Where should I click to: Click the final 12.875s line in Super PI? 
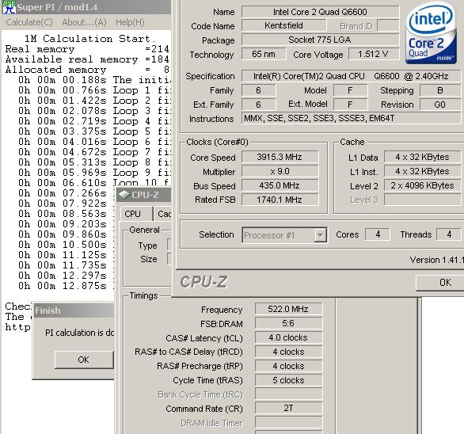click(67, 286)
